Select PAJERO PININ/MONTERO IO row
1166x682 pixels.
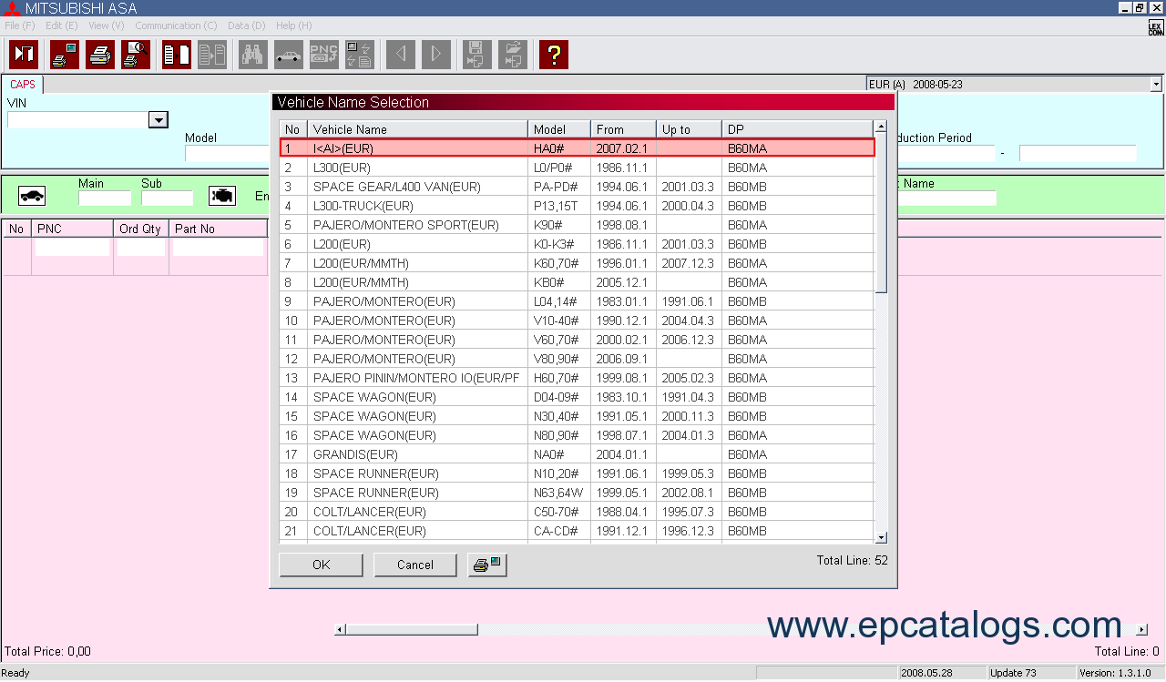pos(577,378)
